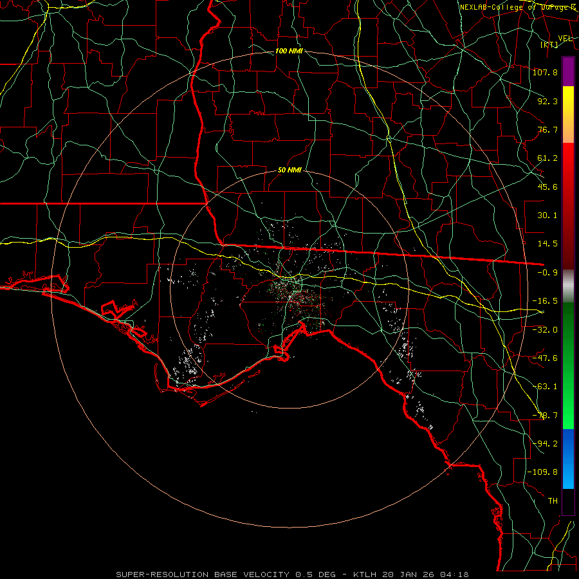This screenshot has height=579, width=579.
Task: Pick the bright green segment of the color bar
Action: (568, 365)
